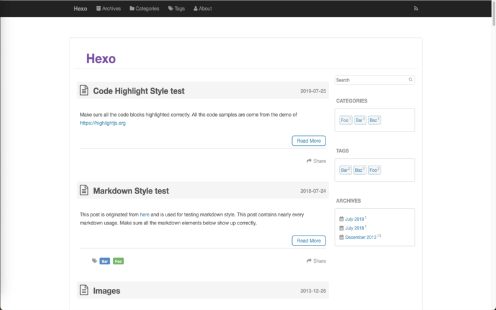Go to the Tags page in navbar

click(177, 9)
